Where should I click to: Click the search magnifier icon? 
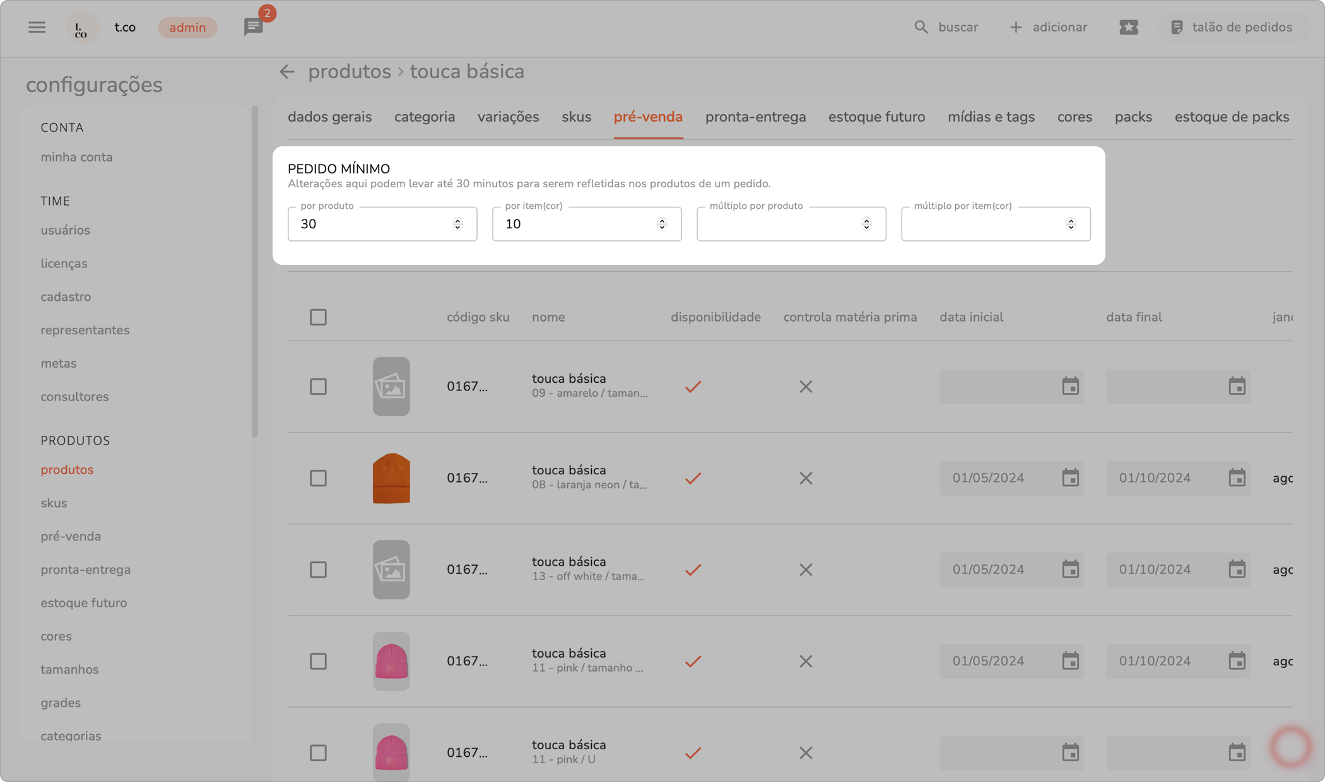click(x=921, y=27)
